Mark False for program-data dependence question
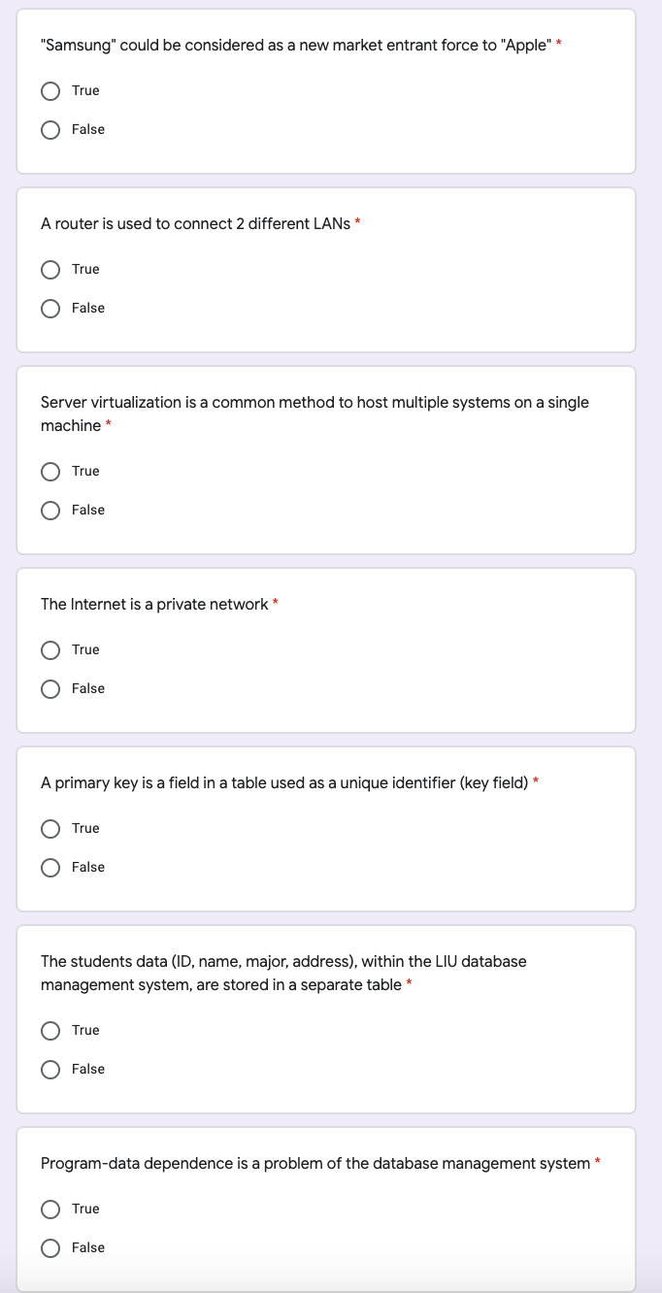The height and width of the screenshot is (1293, 662). tap(50, 1247)
